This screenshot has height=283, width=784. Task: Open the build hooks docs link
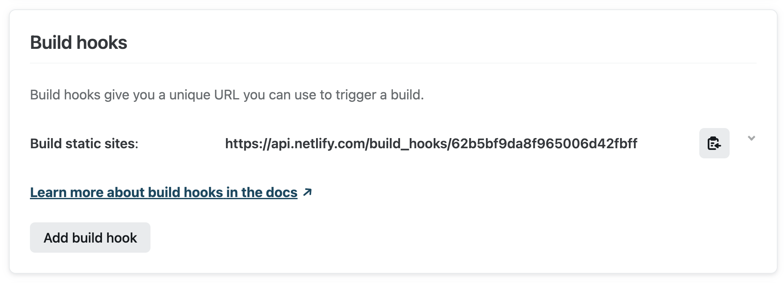pos(164,192)
